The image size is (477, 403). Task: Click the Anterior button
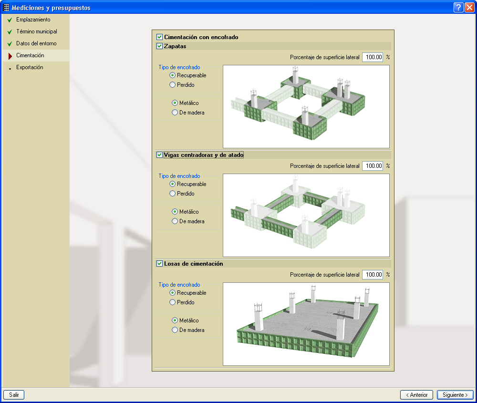[416, 395]
